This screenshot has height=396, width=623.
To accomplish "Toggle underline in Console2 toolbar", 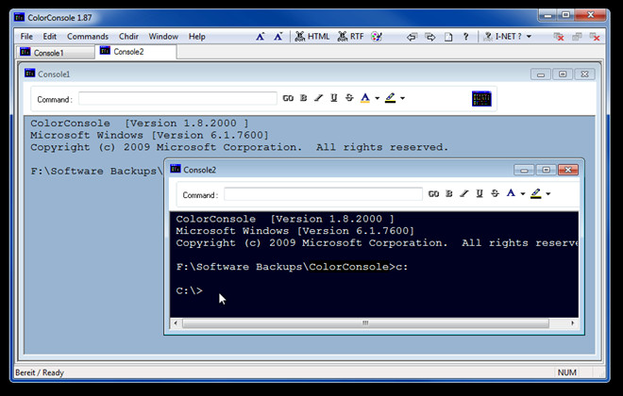I will (480, 193).
